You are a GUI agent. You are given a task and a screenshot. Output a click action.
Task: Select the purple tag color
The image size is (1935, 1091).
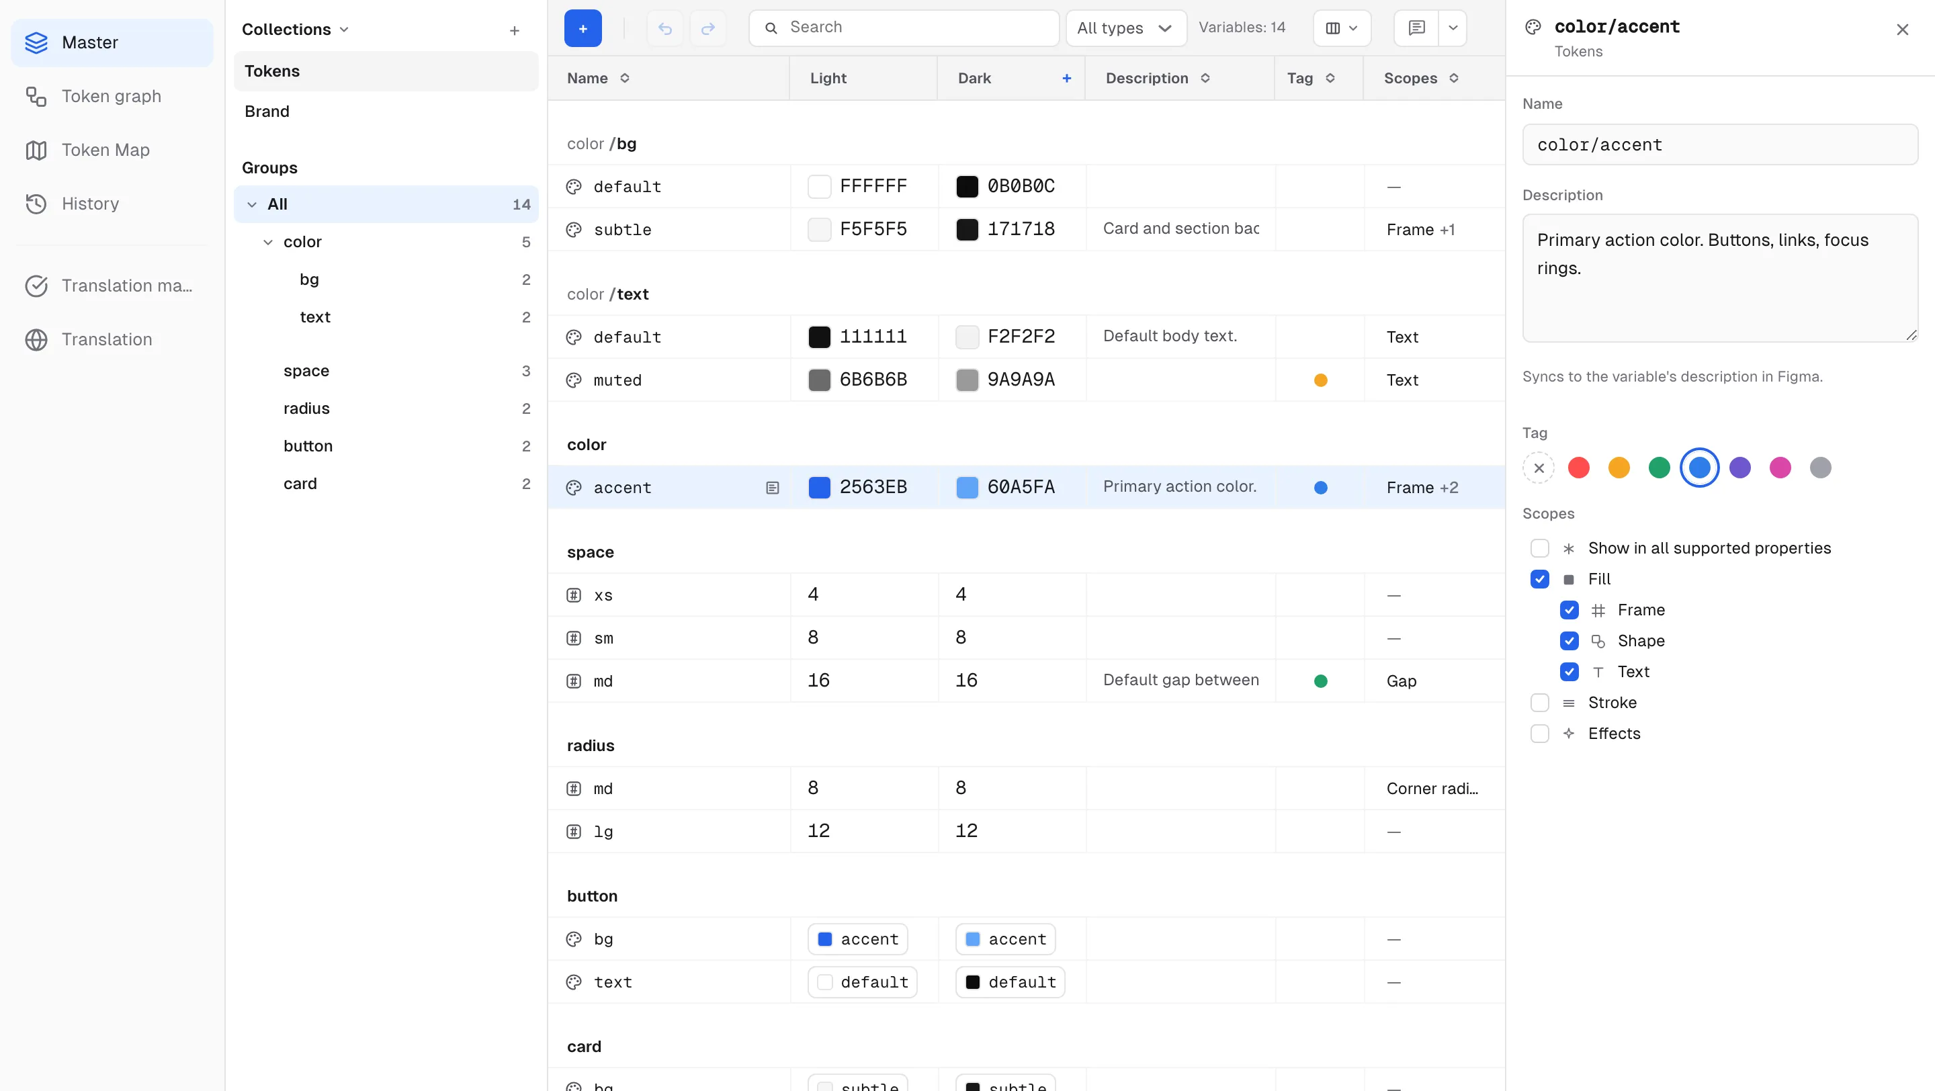coord(1739,468)
